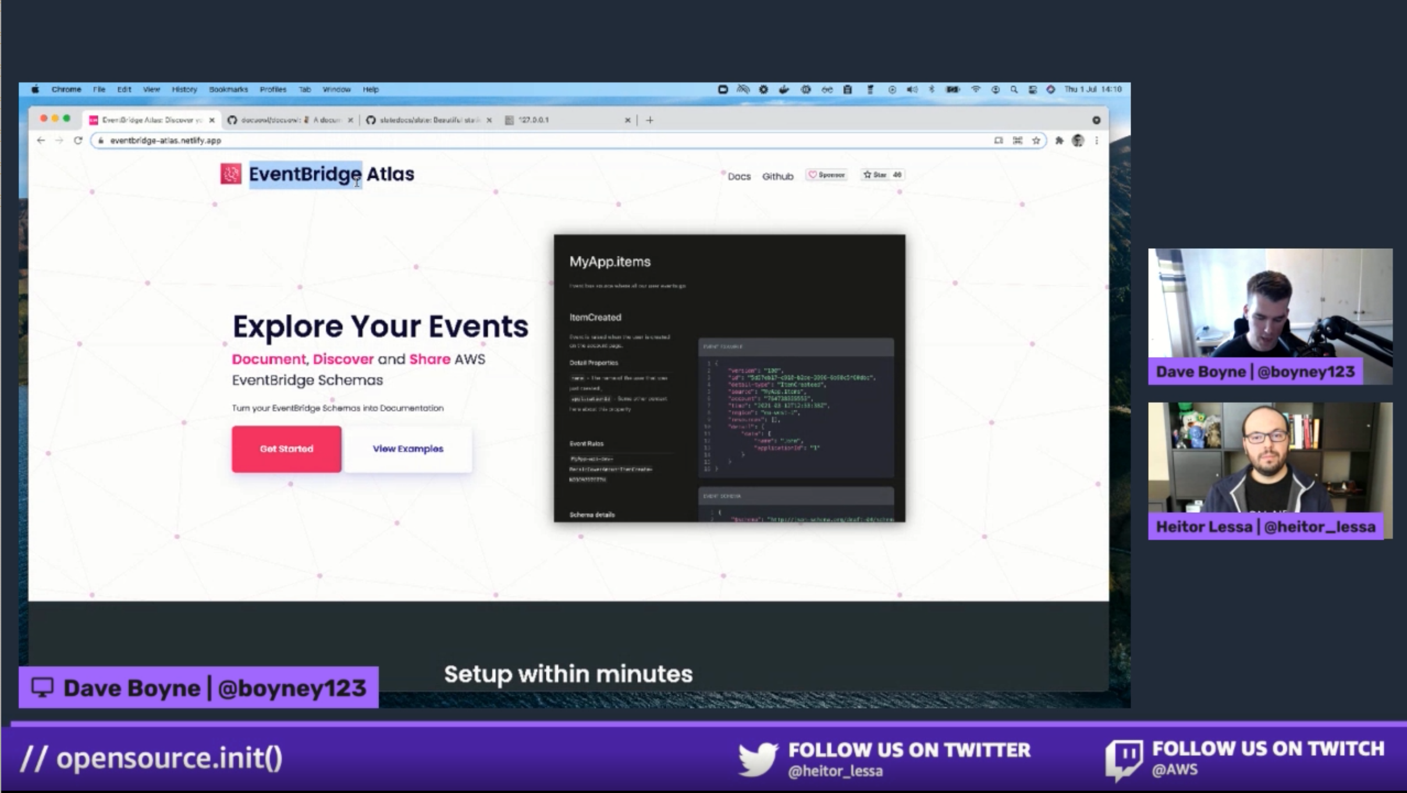
Task: Switch to the 127.0.0.1 tab
Action: [567, 120]
